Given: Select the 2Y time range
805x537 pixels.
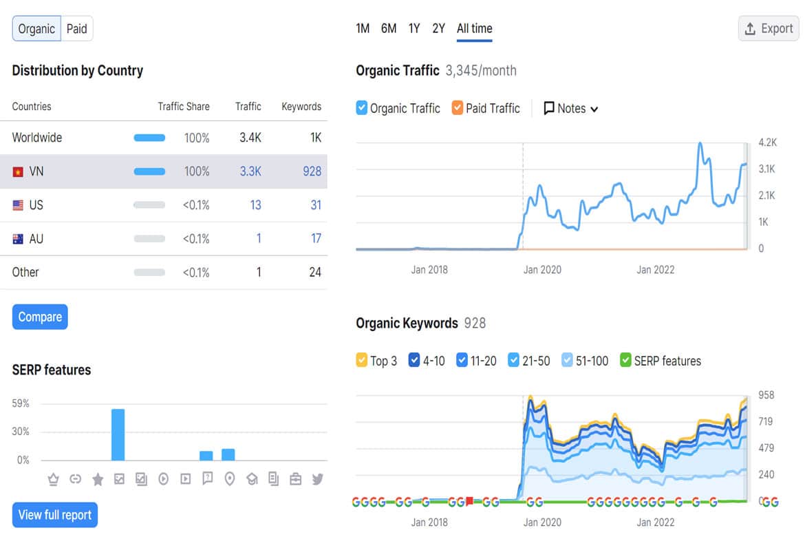Looking at the screenshot, I should (x=438, y=28).
